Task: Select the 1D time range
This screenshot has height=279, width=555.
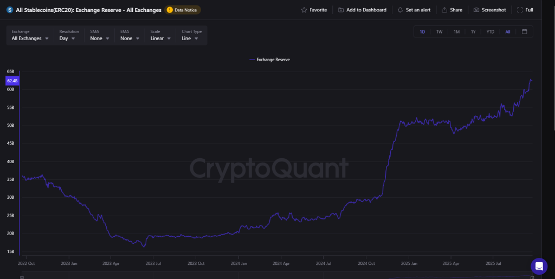Action: coord(422,32)
